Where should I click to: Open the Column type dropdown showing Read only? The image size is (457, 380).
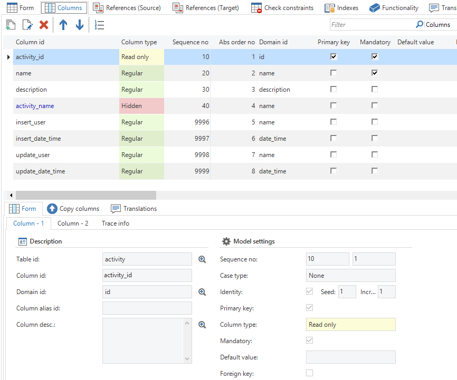(x=350, y=325)
